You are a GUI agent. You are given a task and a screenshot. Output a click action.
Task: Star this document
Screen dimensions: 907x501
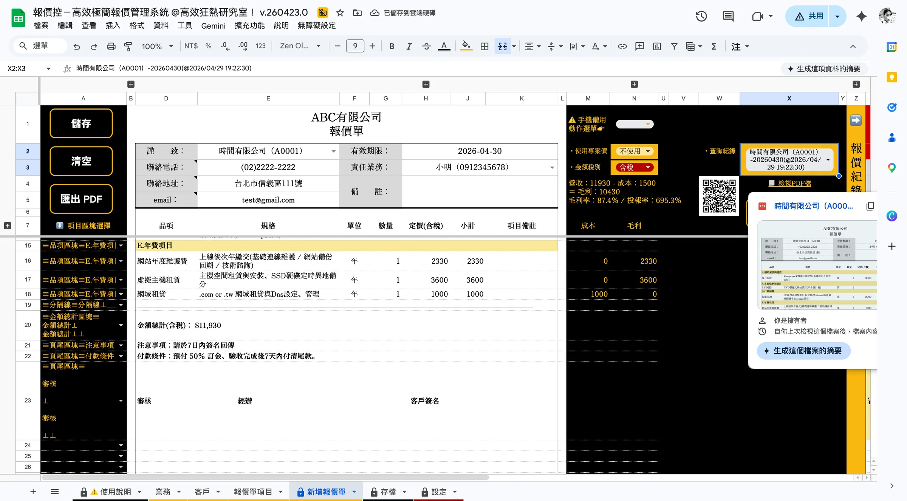(340, 13)
